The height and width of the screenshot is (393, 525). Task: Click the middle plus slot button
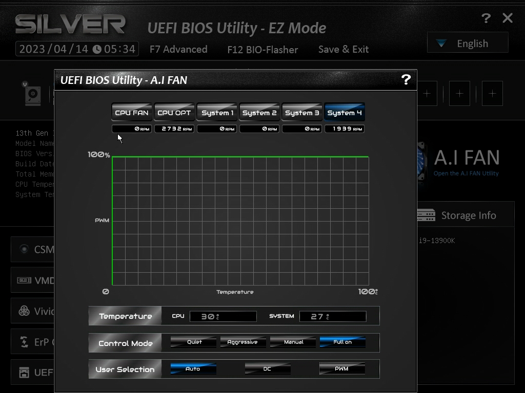pyautogui.click(x=459, y=94)
